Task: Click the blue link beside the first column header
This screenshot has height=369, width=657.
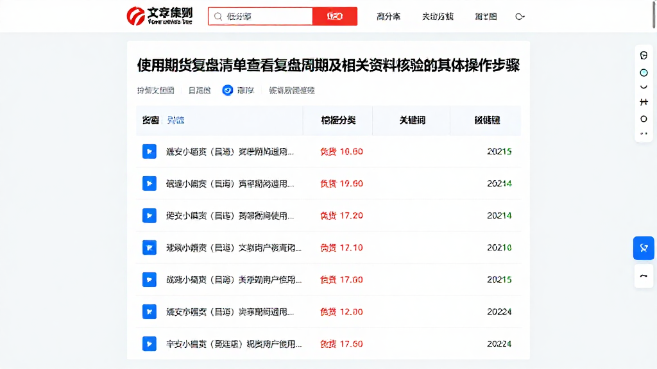Action: [176, 120]
